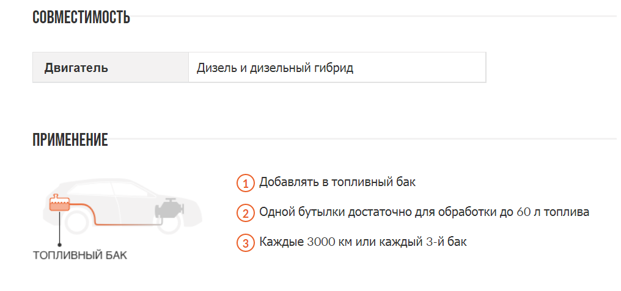The width and height of the screenshot is (621, 291).
Task: Click the ТОПЛИВНЫЙ БАК caption label
Action: pos(80,255)
